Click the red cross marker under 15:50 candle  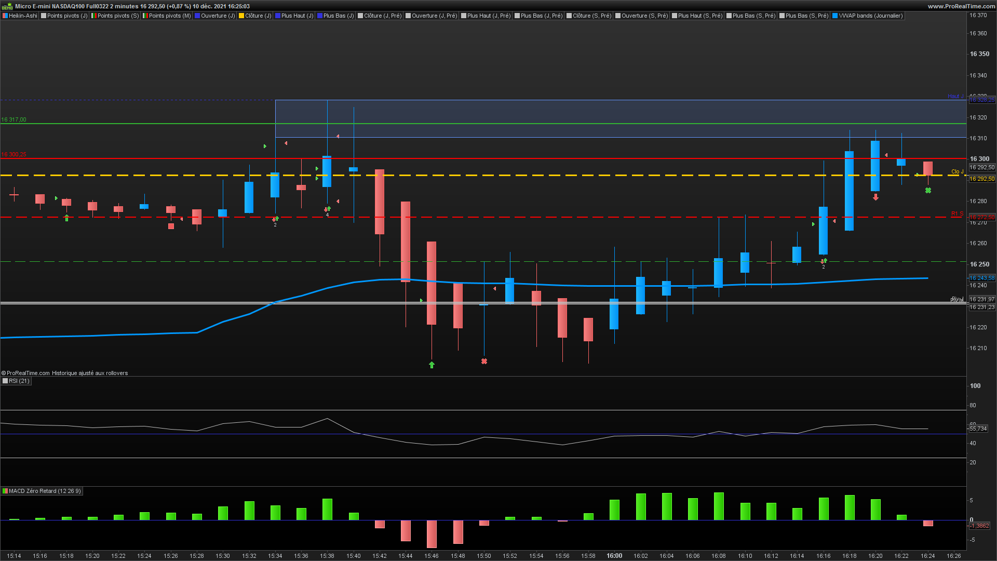484,362
